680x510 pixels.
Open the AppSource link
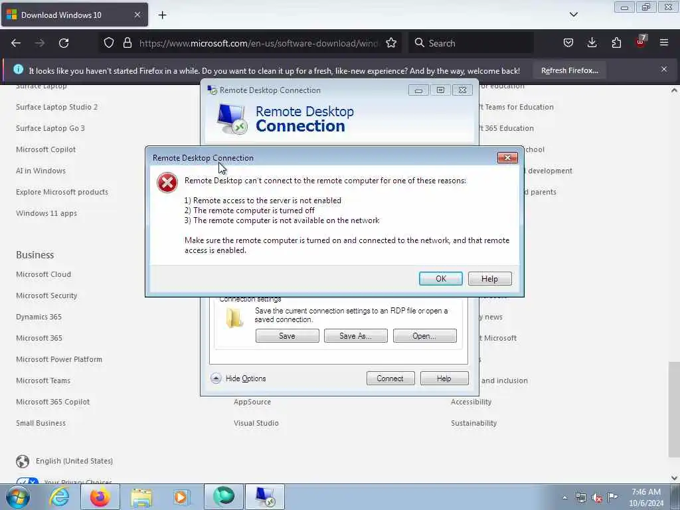(252, 402)
